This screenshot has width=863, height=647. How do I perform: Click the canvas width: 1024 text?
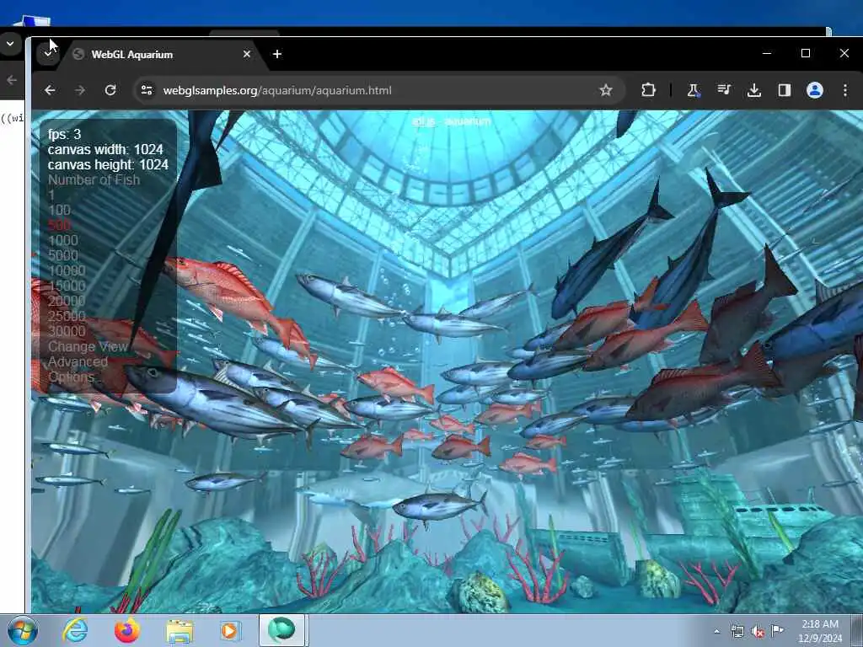coord(105,150)
